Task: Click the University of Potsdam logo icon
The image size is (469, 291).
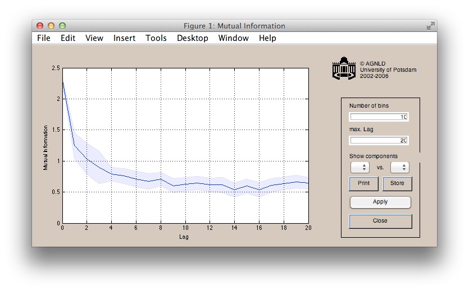Action: point(344,68)
